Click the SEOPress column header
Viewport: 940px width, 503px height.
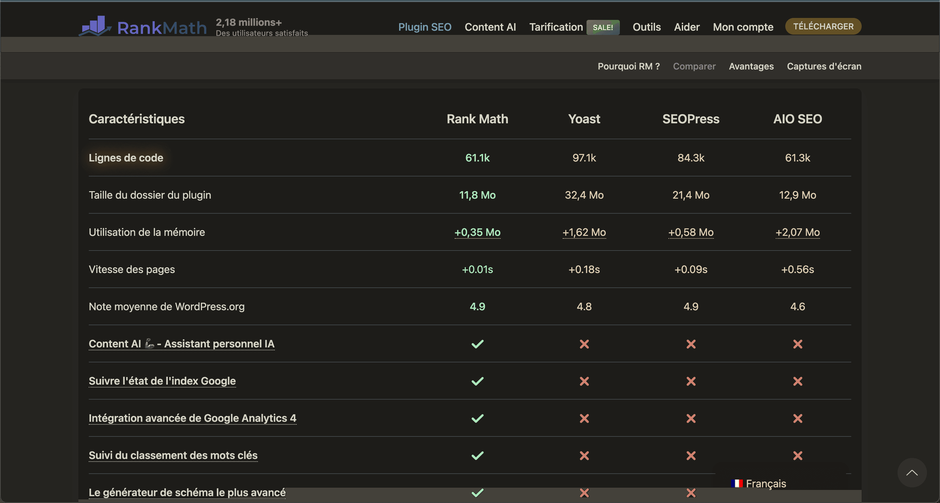pos(691,119)
